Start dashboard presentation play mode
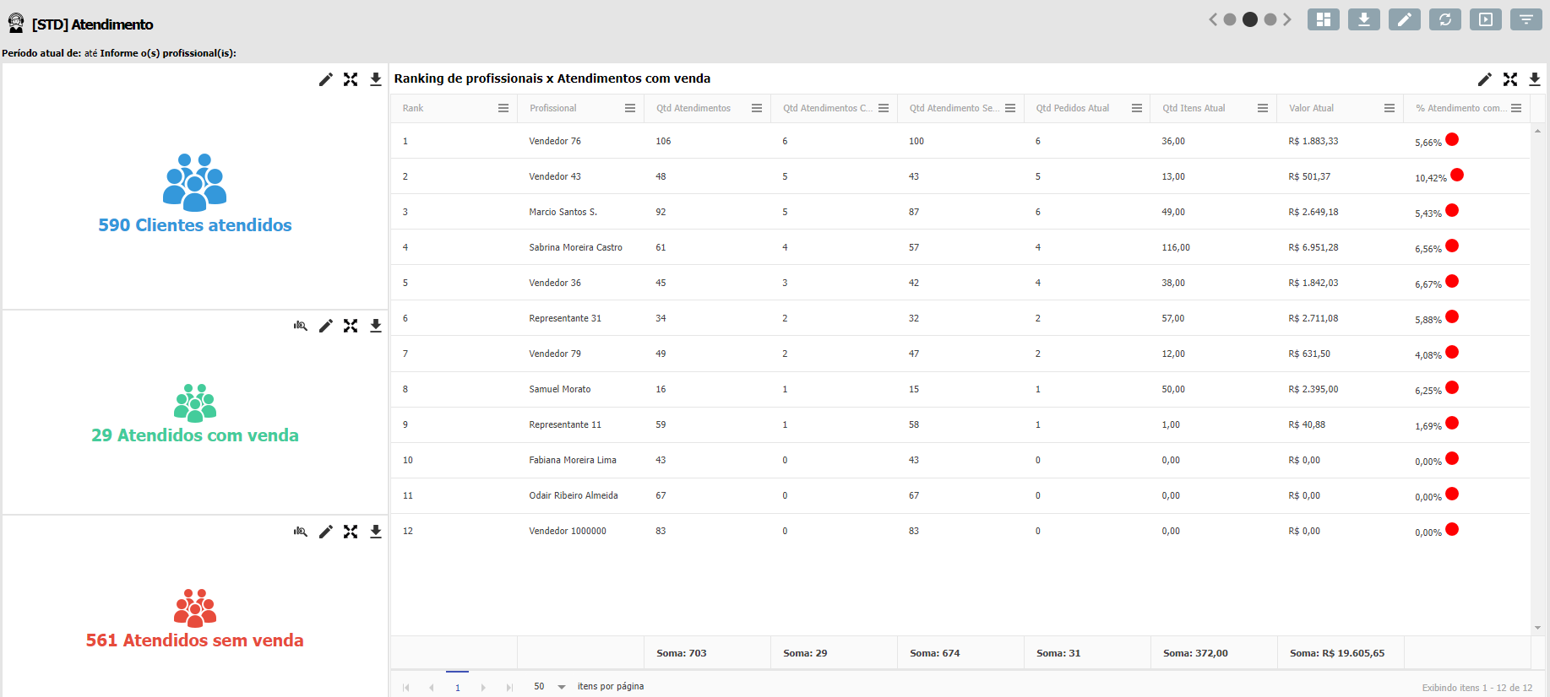 coord(1485,19)
